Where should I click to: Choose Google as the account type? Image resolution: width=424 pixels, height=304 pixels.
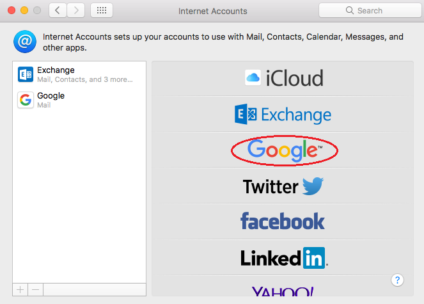(x=283, y=150)
